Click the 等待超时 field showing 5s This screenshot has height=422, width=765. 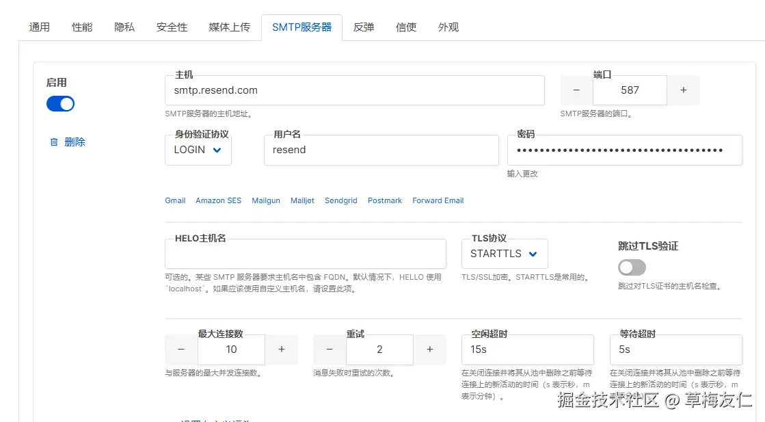click(x=675, y=350)
